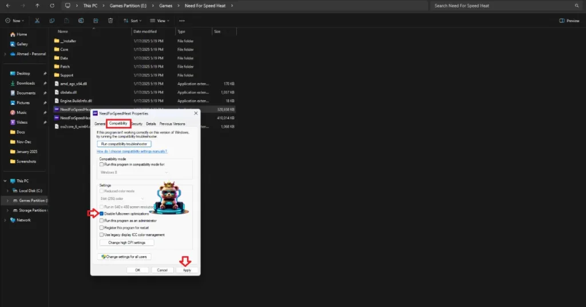This screenshot has width=586, height=307.
Task: Expand the Storage Partition tree node
Action: click(7, 210)
